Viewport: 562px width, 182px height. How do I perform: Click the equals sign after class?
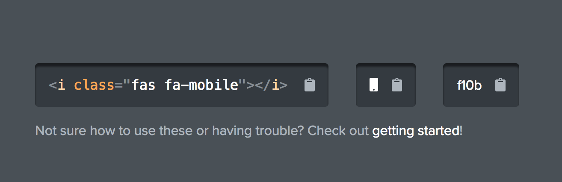click(x=119, y=85)
